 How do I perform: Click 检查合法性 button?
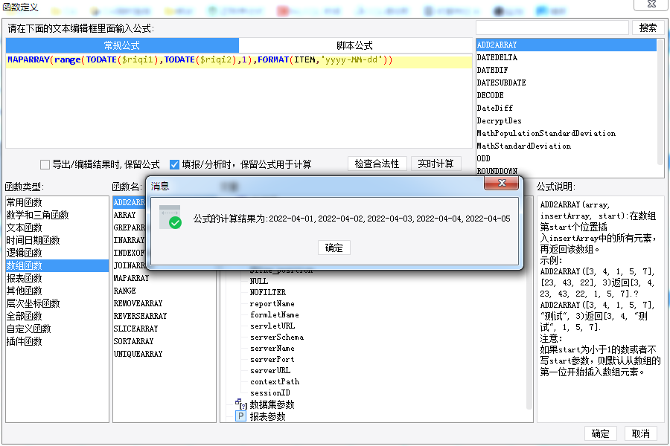[x=377, y=164]
